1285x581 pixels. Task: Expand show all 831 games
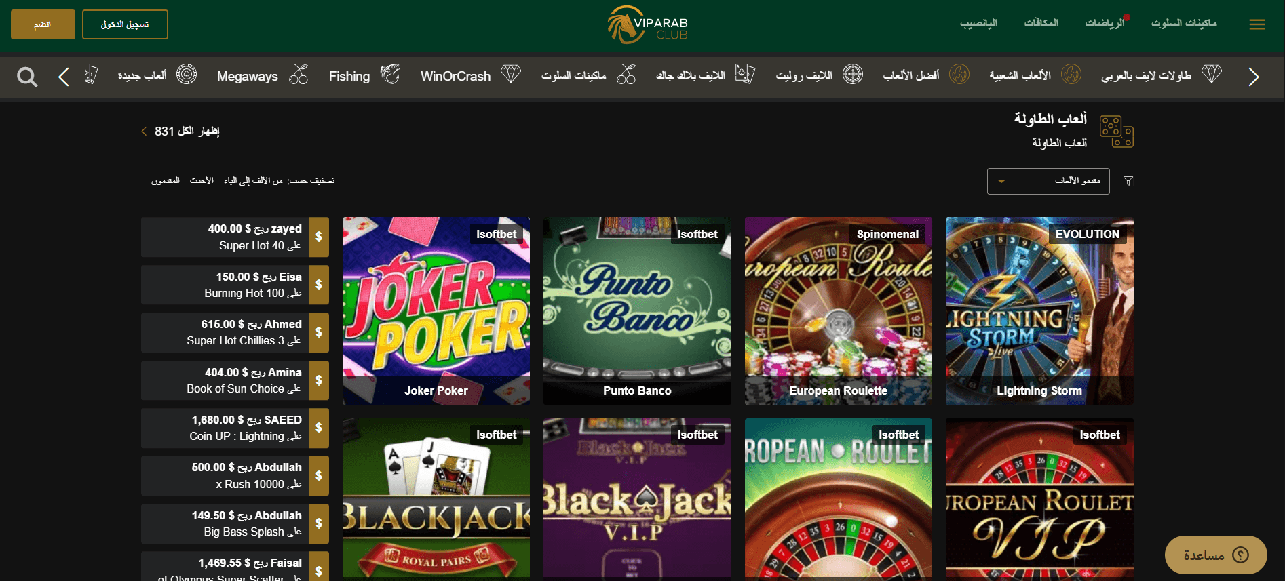click(180, 131)
